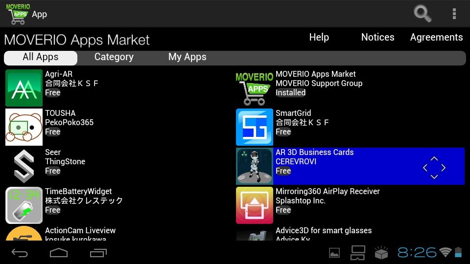Screen dimensions: 470x264
Task: Tap the display mode icon in the status bar
Action: [x=358, y=253]
